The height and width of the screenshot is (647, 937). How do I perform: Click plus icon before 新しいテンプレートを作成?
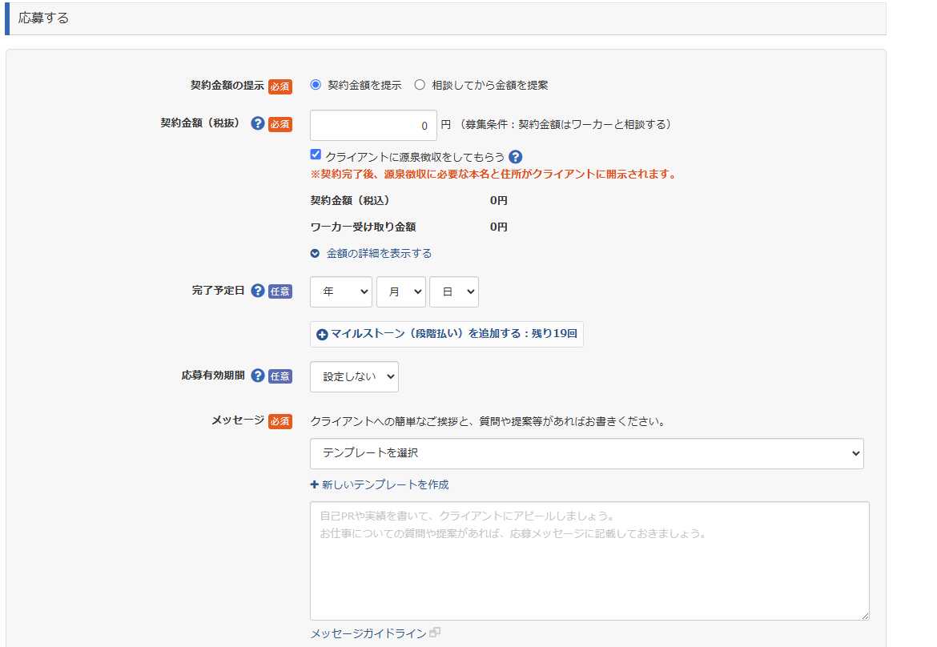point(314,484)
